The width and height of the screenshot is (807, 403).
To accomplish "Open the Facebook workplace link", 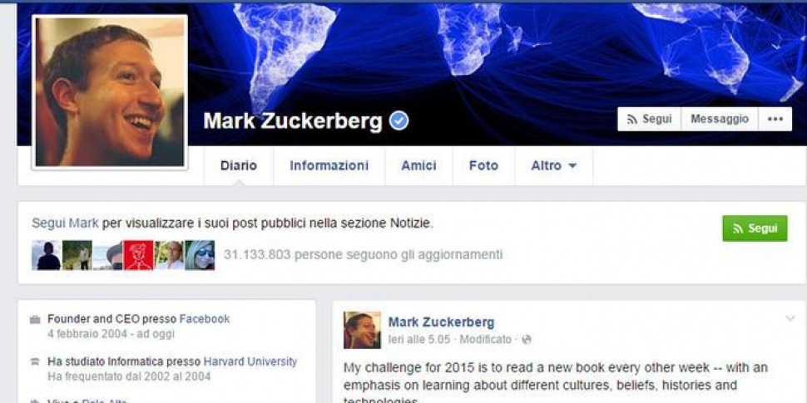I will coord(205,319).
